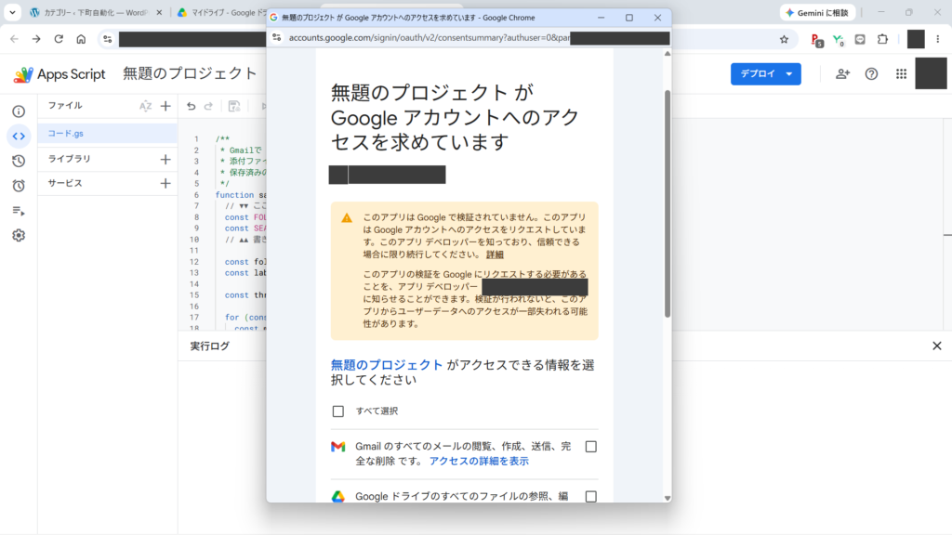This screenshot has width=952, height=535.
Task: Click the サービス section label
Action: coord(65,183)
